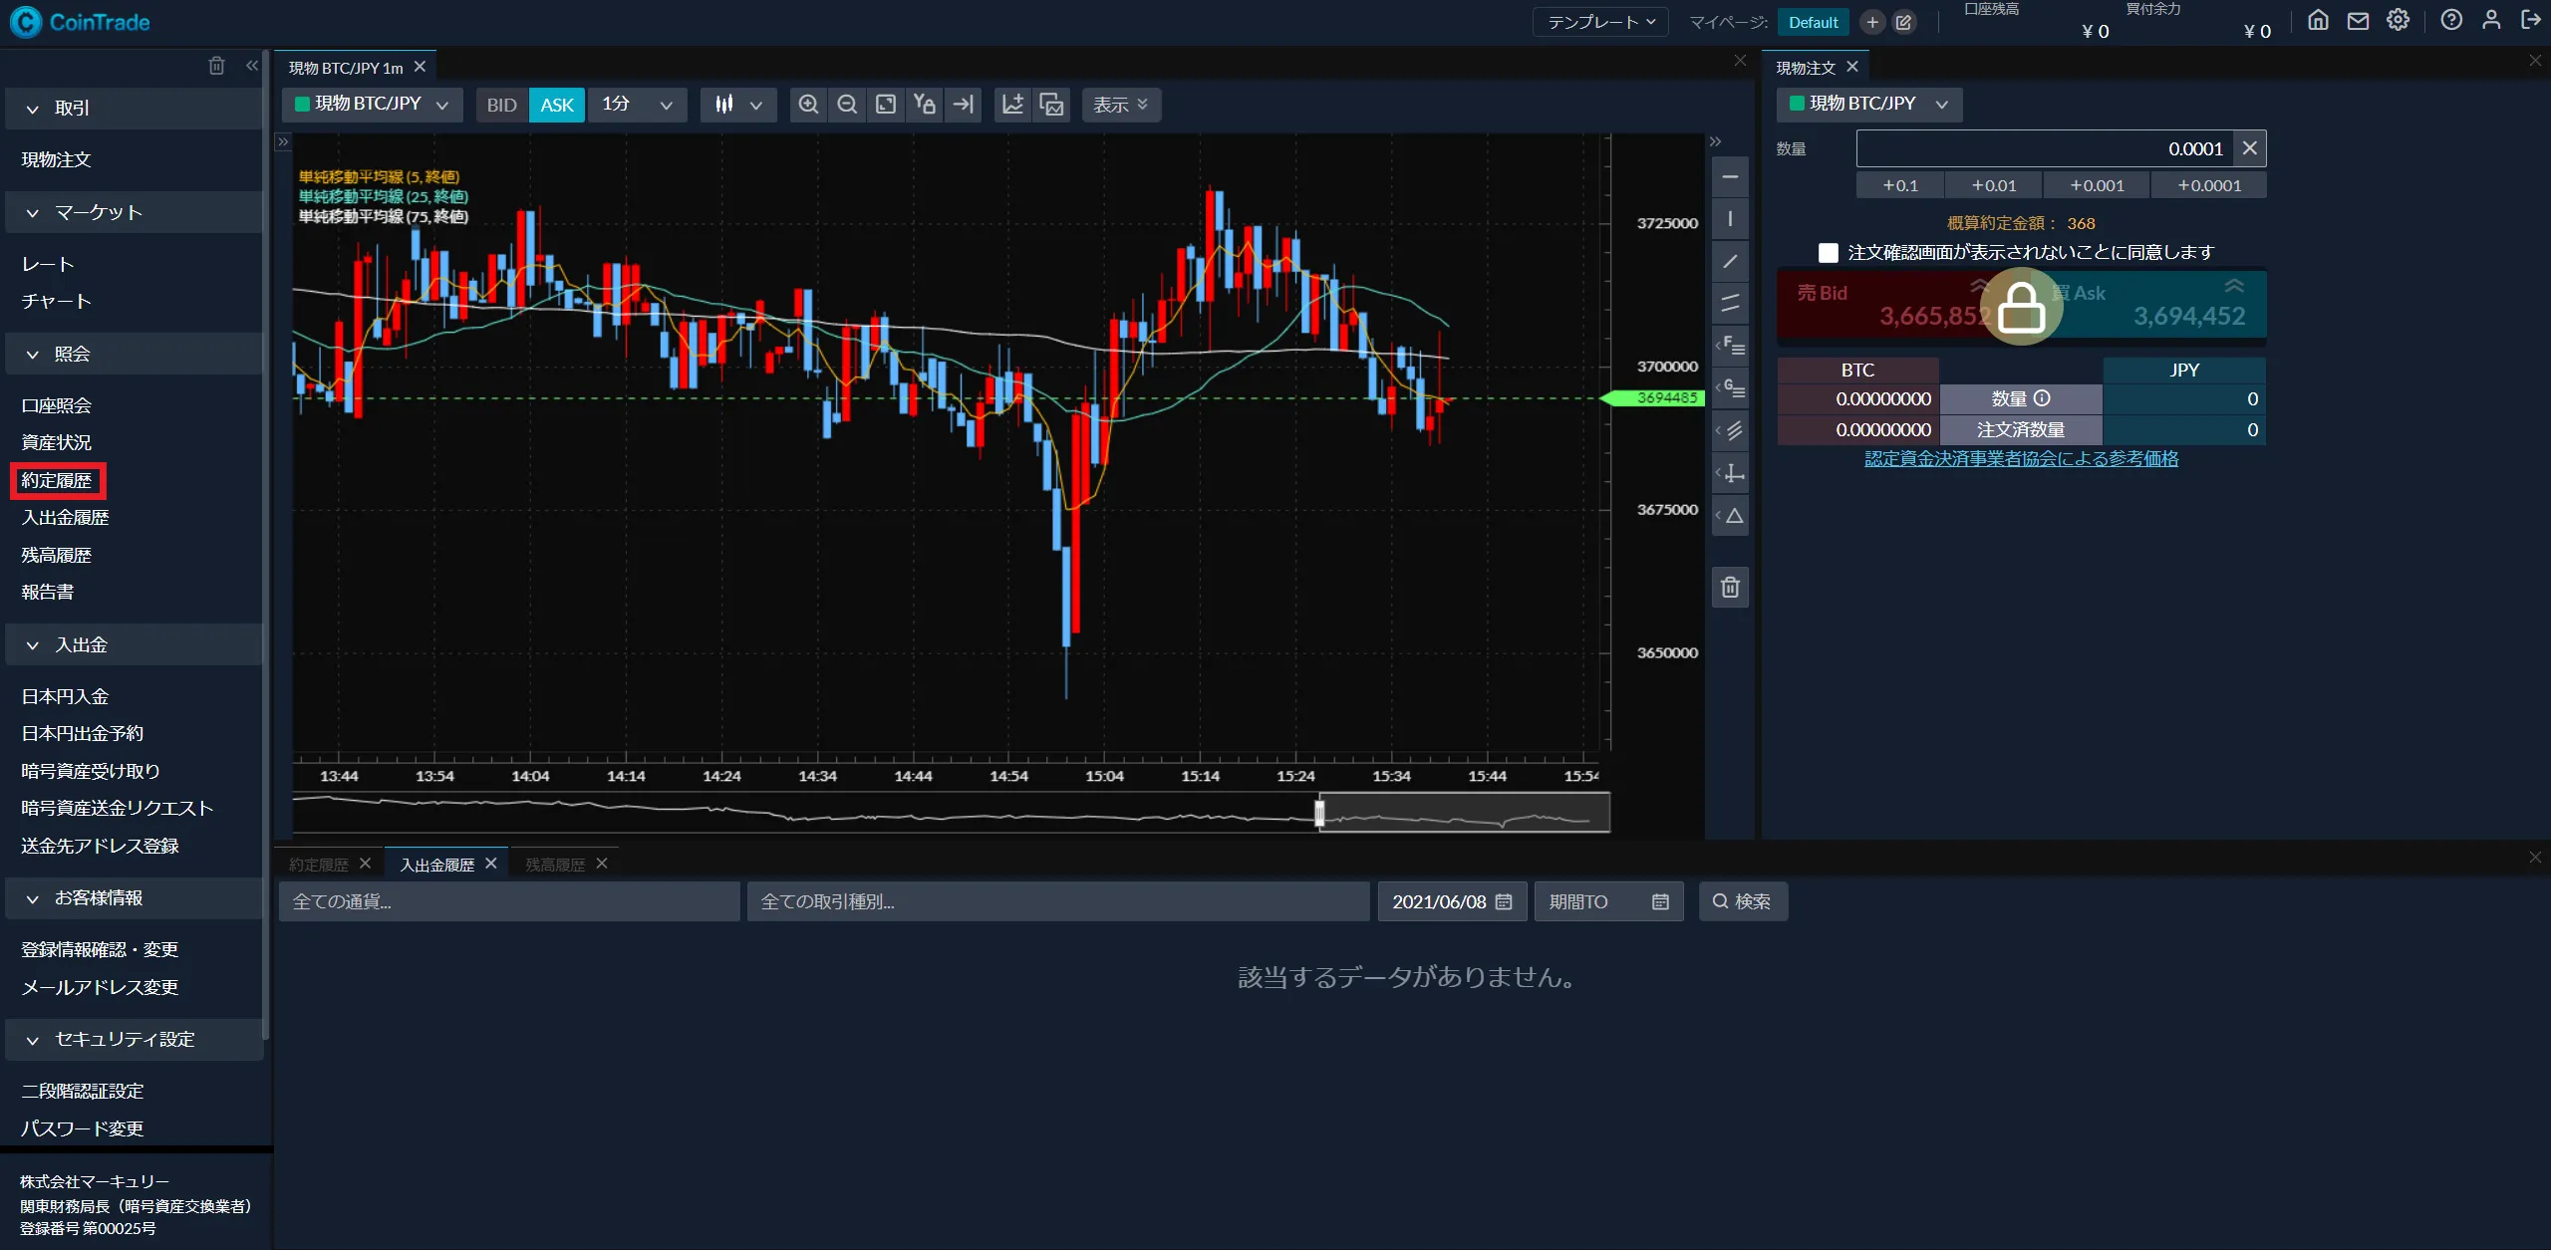This screenshot has width=2551, height=1250.
Task: Delete chart drawings with trash icon
Action: (1730, 588)
